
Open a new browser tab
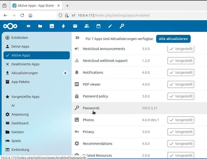(x=67, y=6)
